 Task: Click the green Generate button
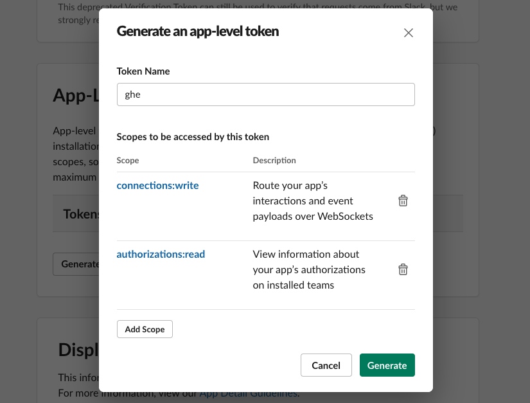tap(387, 365)
